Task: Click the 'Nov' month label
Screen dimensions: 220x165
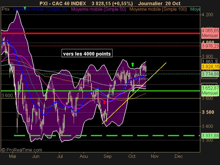Action: point(155,156)
